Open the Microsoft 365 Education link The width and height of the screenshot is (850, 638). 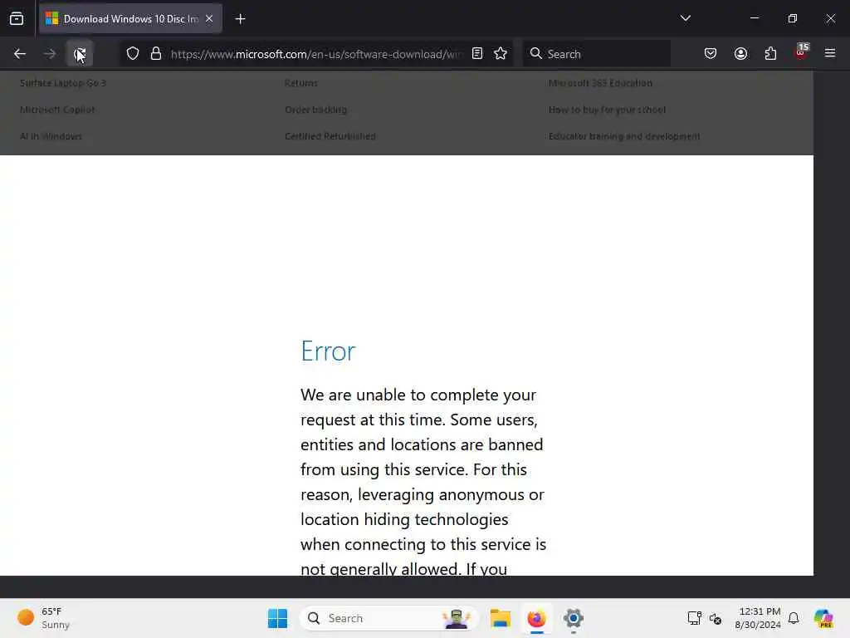pos(600,83)
